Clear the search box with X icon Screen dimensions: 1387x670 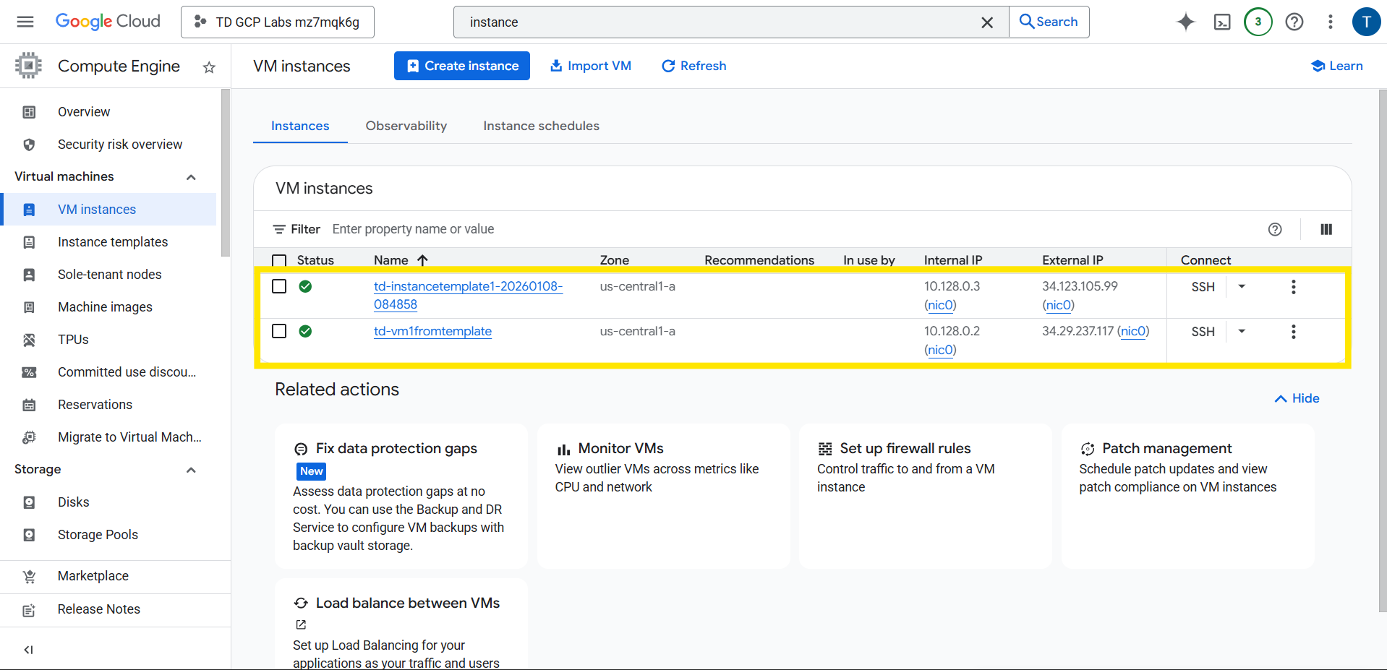click(x=986, y=22)
